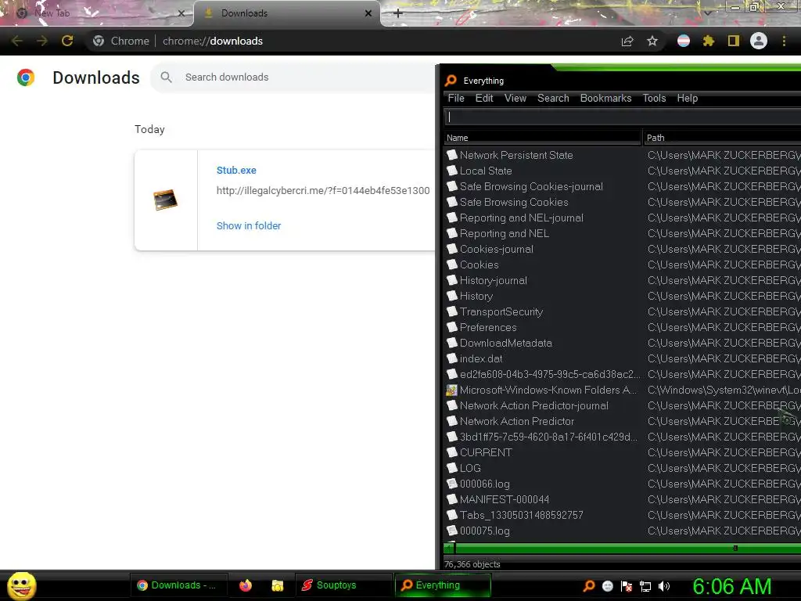The height and width of the screenshot is (601, 801).
Task: Open the extensions puzzle piece icon
Action: click(709, 41)
